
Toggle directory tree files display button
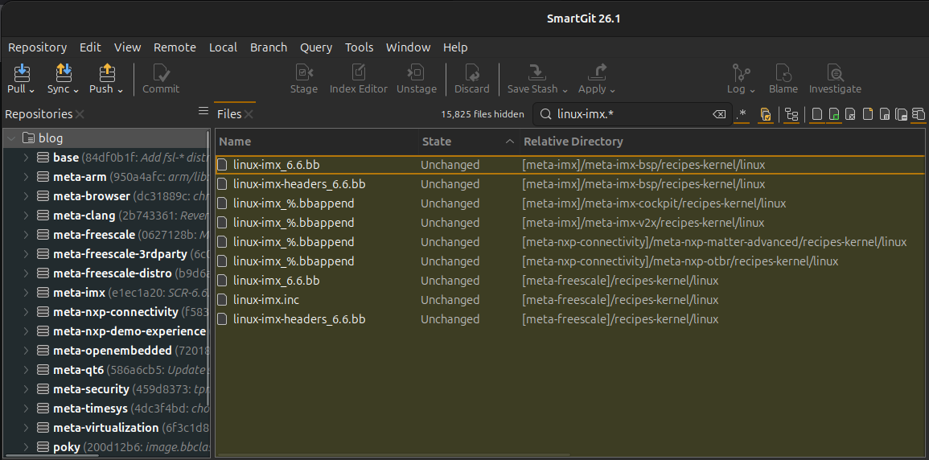[x=791, y=114]
